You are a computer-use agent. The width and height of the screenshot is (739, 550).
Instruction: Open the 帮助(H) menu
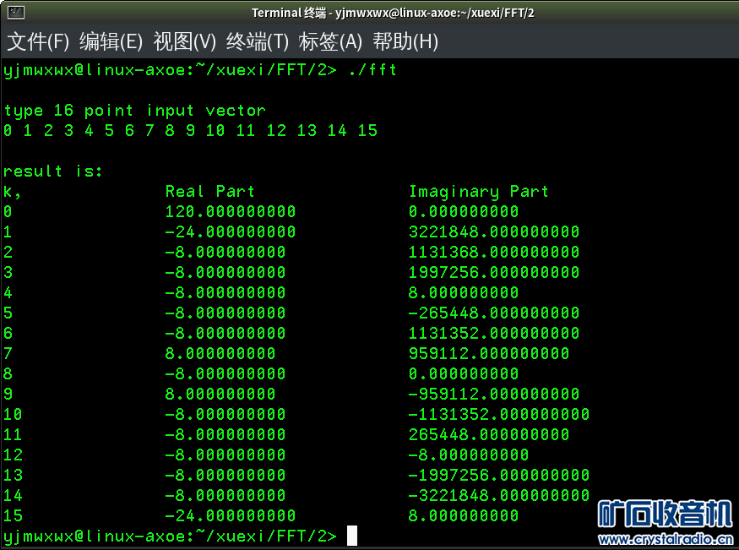click(x=405, y=41)
